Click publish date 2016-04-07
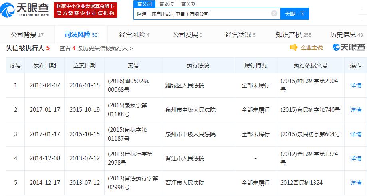 tap(45, 85)
